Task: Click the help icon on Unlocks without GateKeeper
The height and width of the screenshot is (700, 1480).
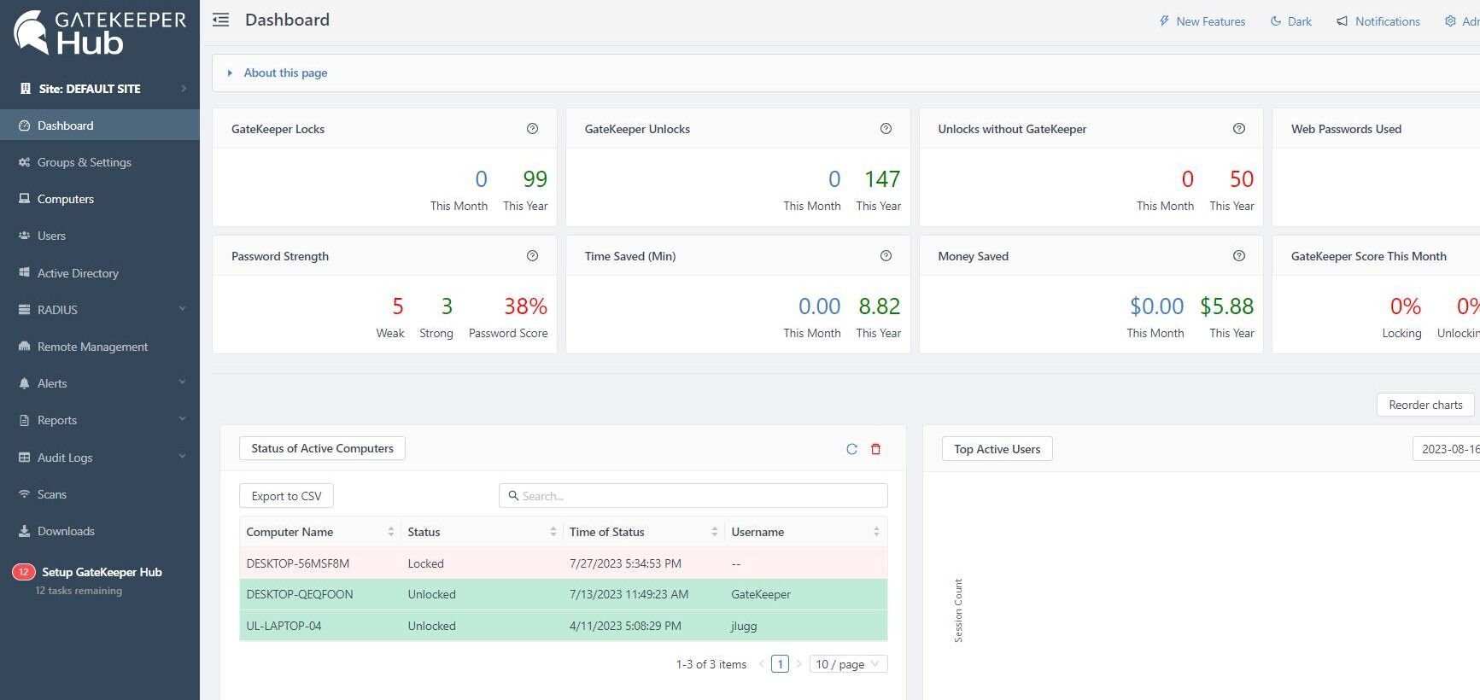Action: [x=1238, y=129]
